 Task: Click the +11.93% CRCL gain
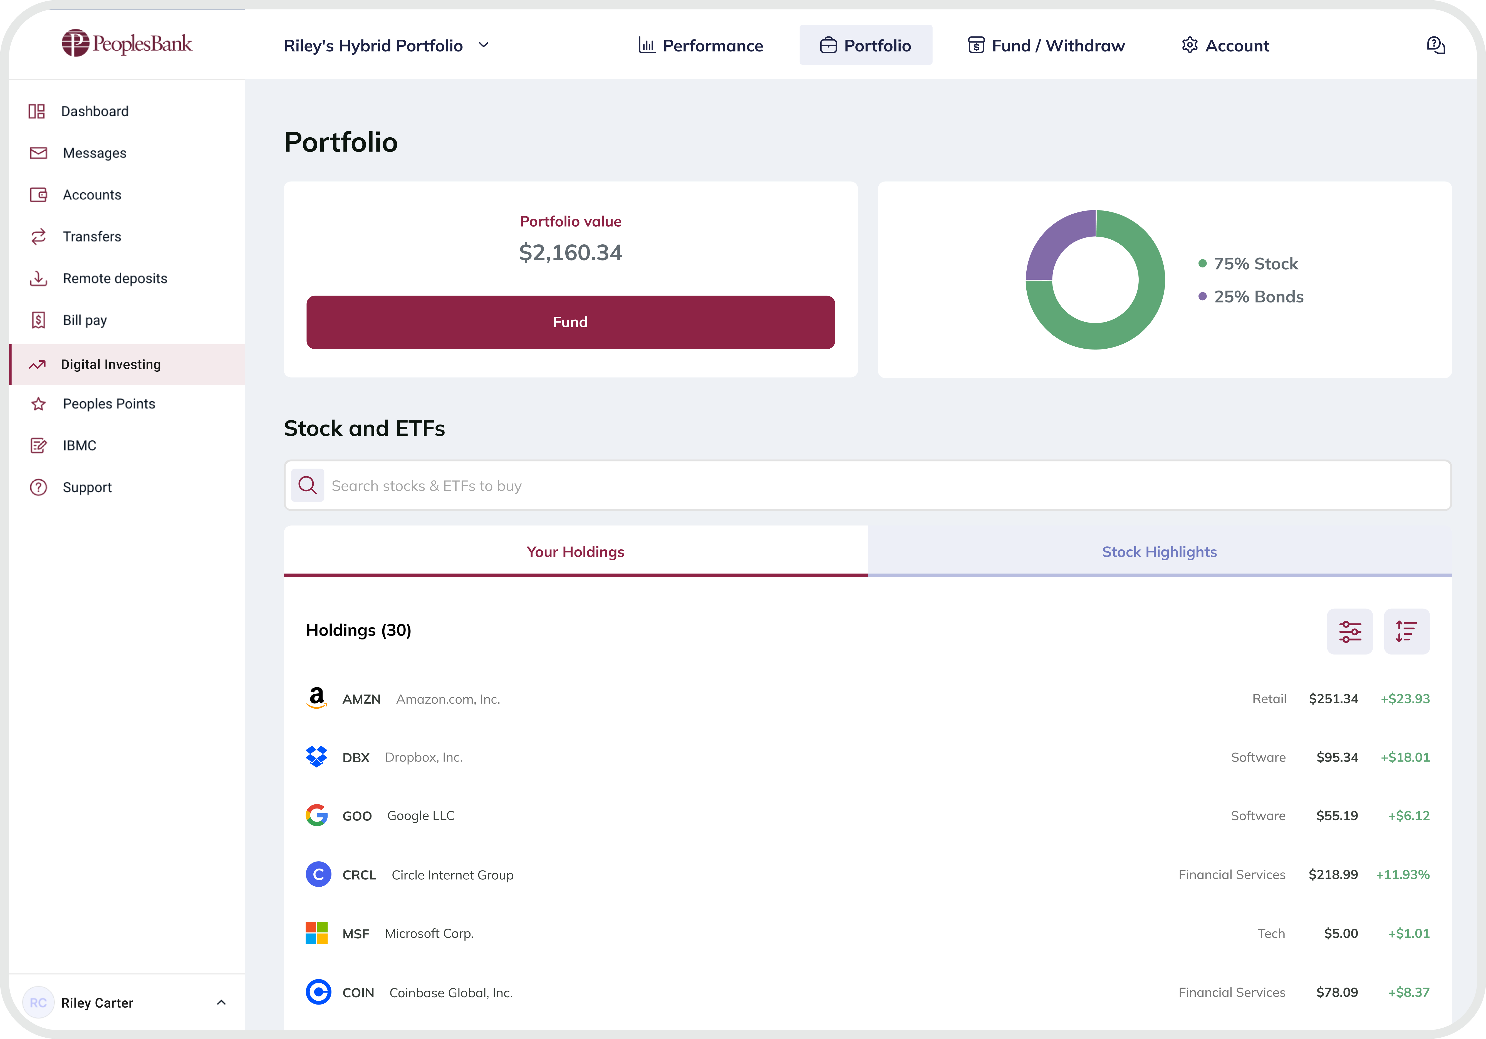(1403, 875)
